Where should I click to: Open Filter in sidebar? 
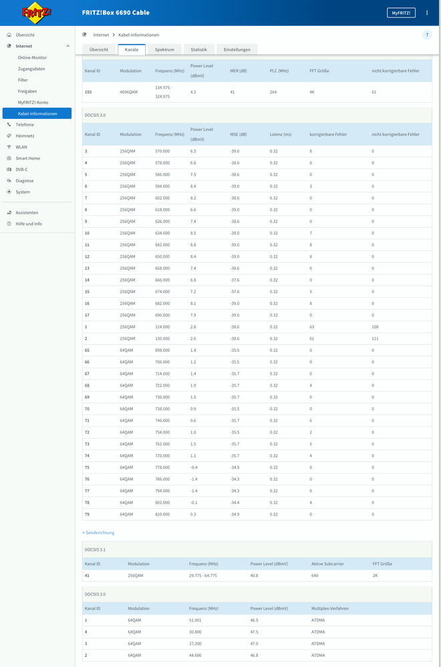pyautogui.click(x=23, y=80)
